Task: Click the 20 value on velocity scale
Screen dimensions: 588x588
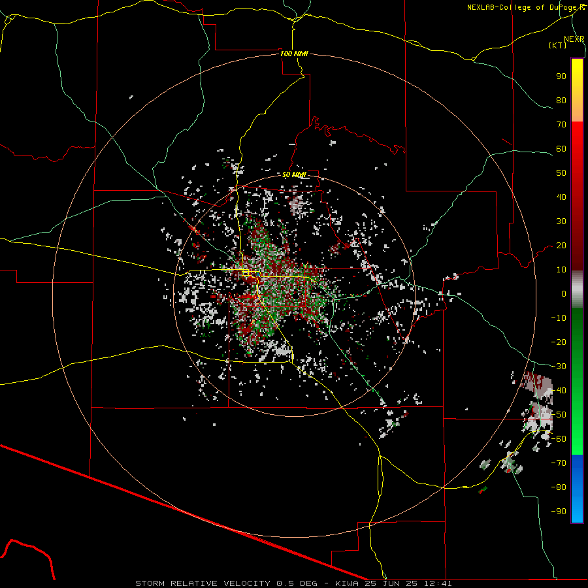Action: coord(561,245)
